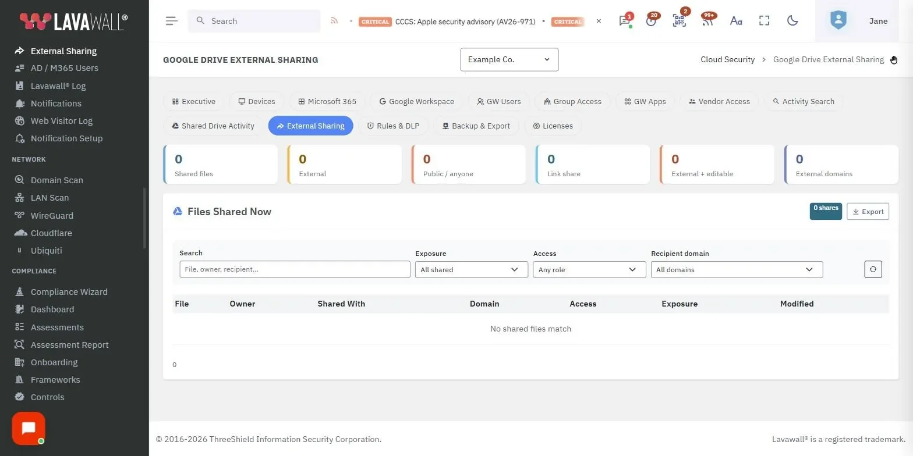Click the refresh icon next to filters
The height and width of the screenshot is (456, 913).
point(873,269)
